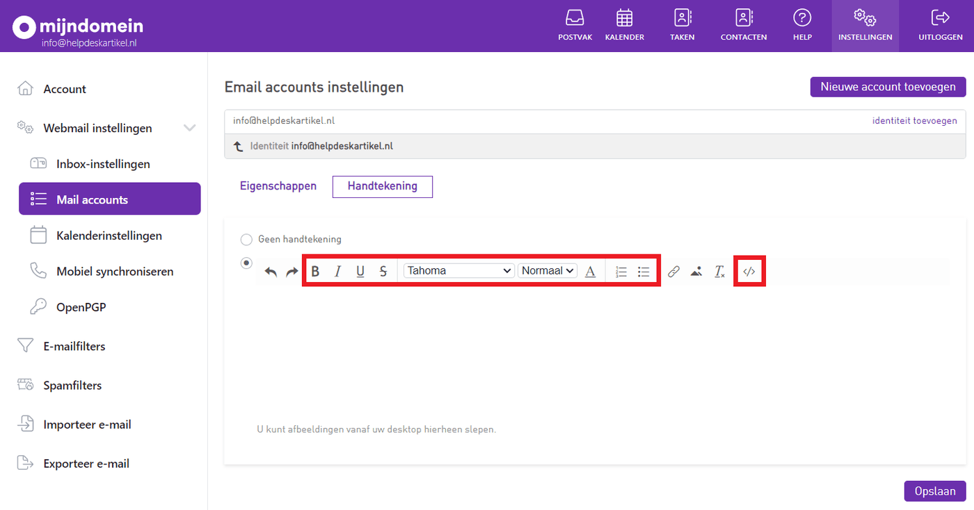Open the Normaal font size dropdown
The height and width of the screenshot is (510, 974).
pyautogui.click(x=548, y=271)
